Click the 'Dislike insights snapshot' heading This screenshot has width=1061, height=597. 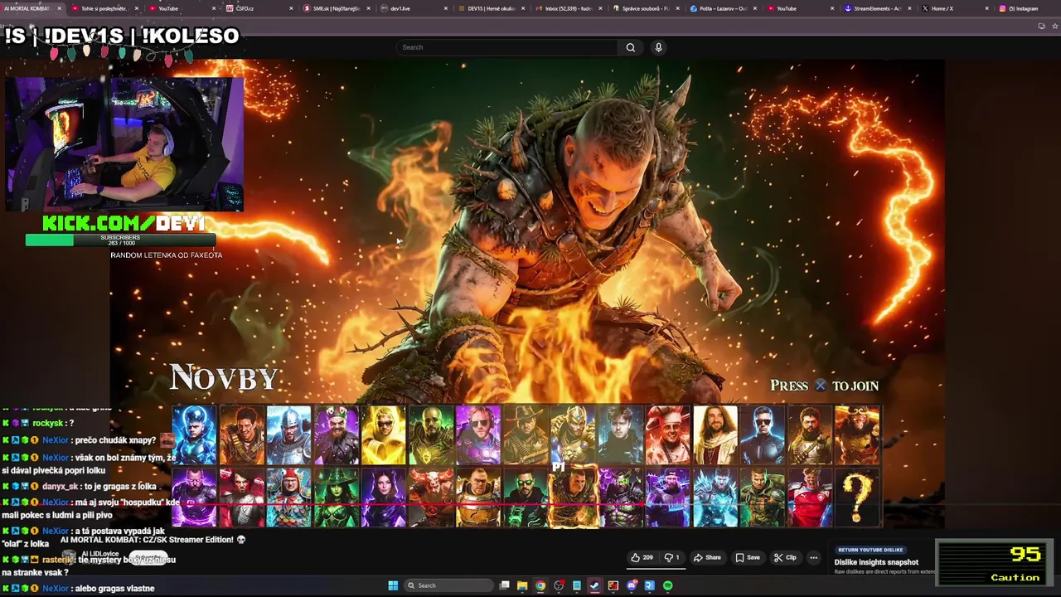876,562
